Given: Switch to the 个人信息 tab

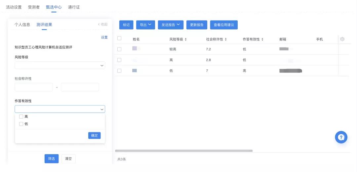Looking at the screenshot, I should pyautogui.click(x=22, y=25).
